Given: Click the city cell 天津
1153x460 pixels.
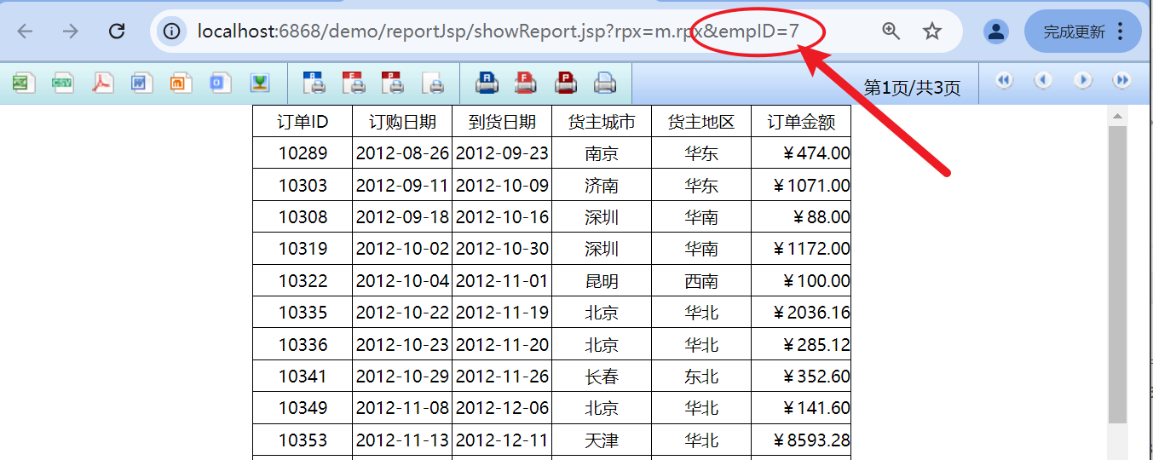Looking at the screenshot, I should tap(602, 440).
